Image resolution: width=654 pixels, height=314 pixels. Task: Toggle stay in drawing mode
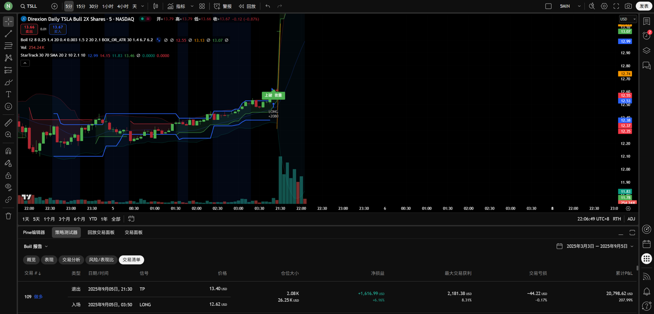(x=8, y=164)
